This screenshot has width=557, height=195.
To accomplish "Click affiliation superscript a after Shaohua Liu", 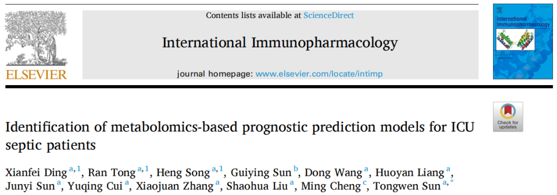I will click(292, 182).
